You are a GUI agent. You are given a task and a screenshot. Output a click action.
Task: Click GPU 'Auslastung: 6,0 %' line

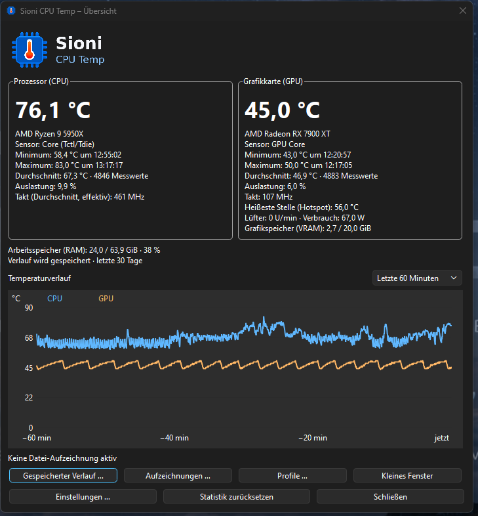point(275,186)
